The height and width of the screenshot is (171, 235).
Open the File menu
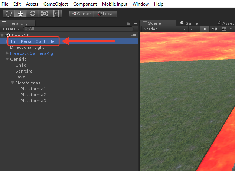[x=5, y=4]
